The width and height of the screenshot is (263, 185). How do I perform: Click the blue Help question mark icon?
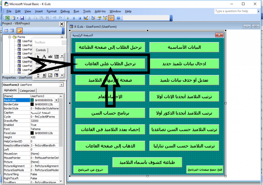pos(118,18)
